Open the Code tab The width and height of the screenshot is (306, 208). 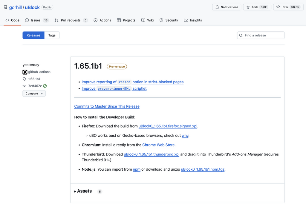pos(12,20)
